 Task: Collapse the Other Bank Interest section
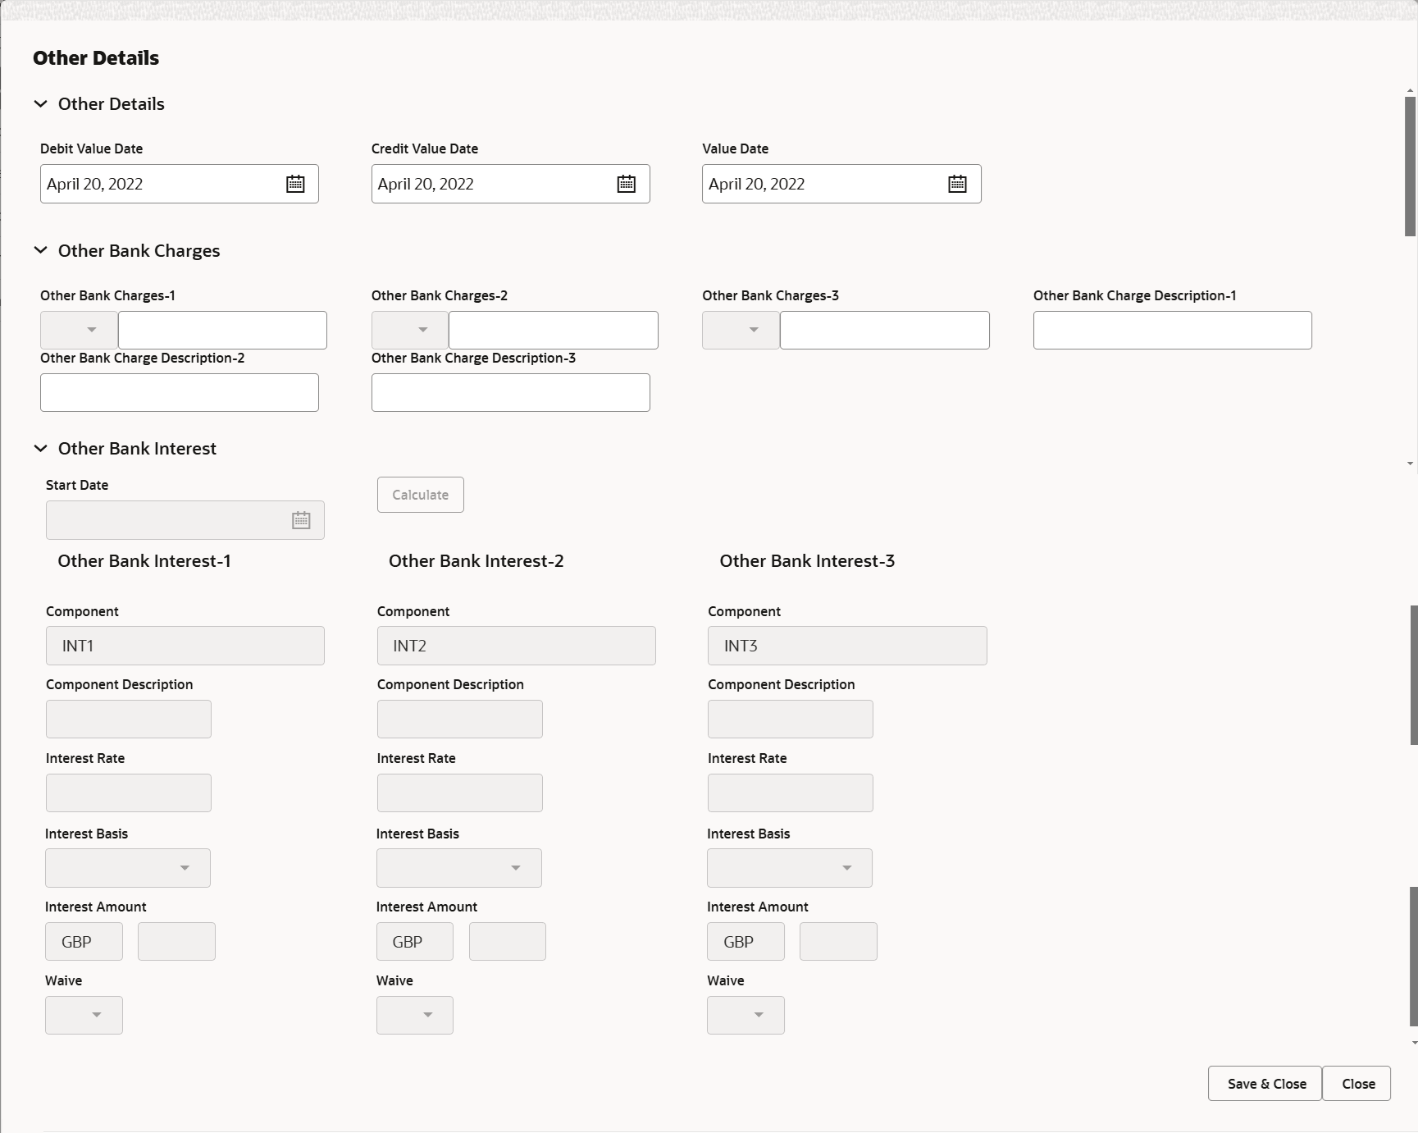tap(40, 449)
